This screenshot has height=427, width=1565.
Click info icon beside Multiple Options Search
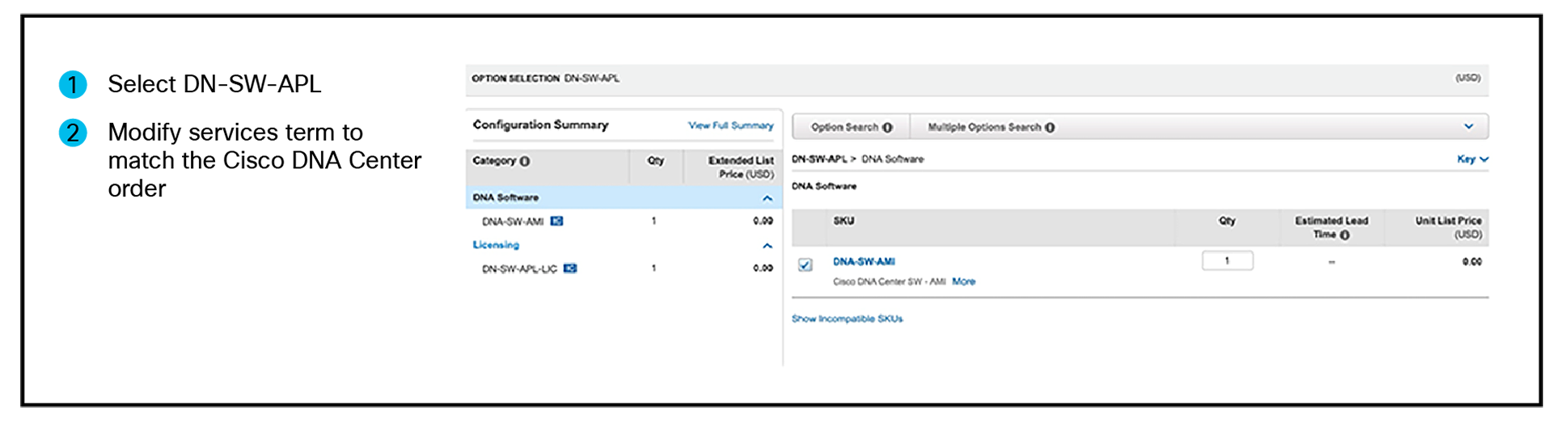tap(1050, 127)
